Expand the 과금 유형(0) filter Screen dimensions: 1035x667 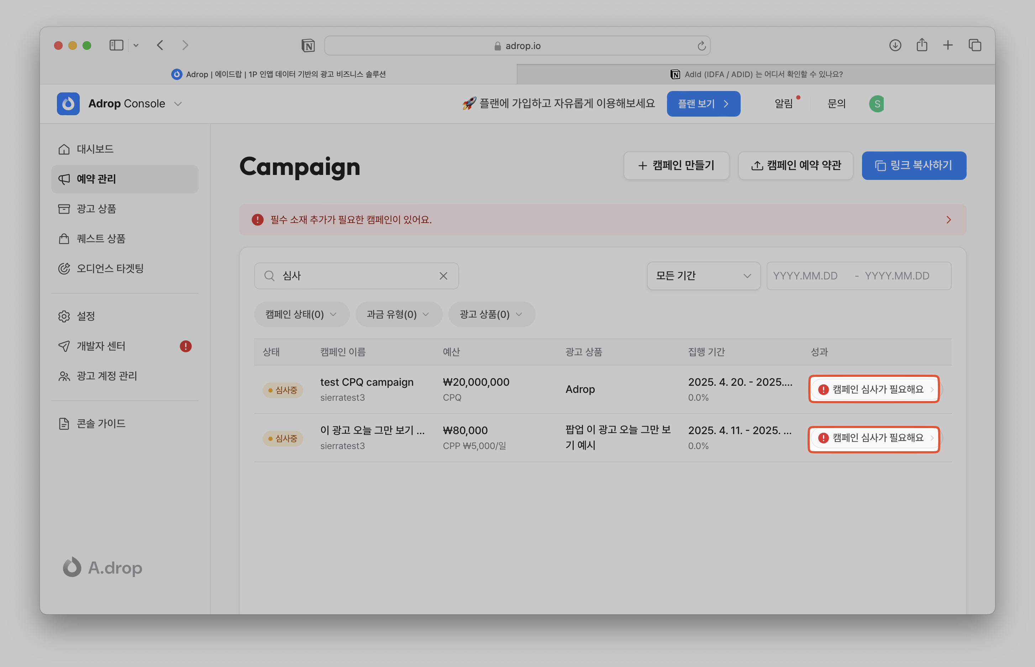pos(398,314)
